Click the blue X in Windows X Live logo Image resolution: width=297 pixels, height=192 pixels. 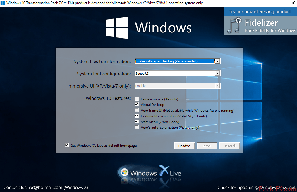click(x=164, y=170)
